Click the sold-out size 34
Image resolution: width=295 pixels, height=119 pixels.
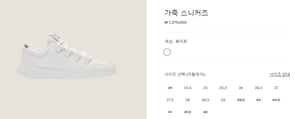[x=170, y=88]
